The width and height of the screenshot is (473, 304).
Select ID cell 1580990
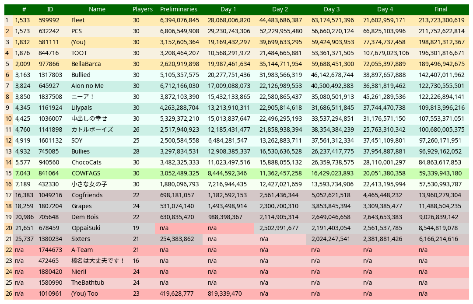coord(50,283)
